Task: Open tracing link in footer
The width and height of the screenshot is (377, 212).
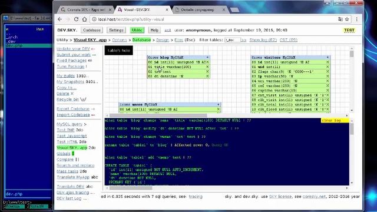Action: pyautogui.click(x=196, y=197)
